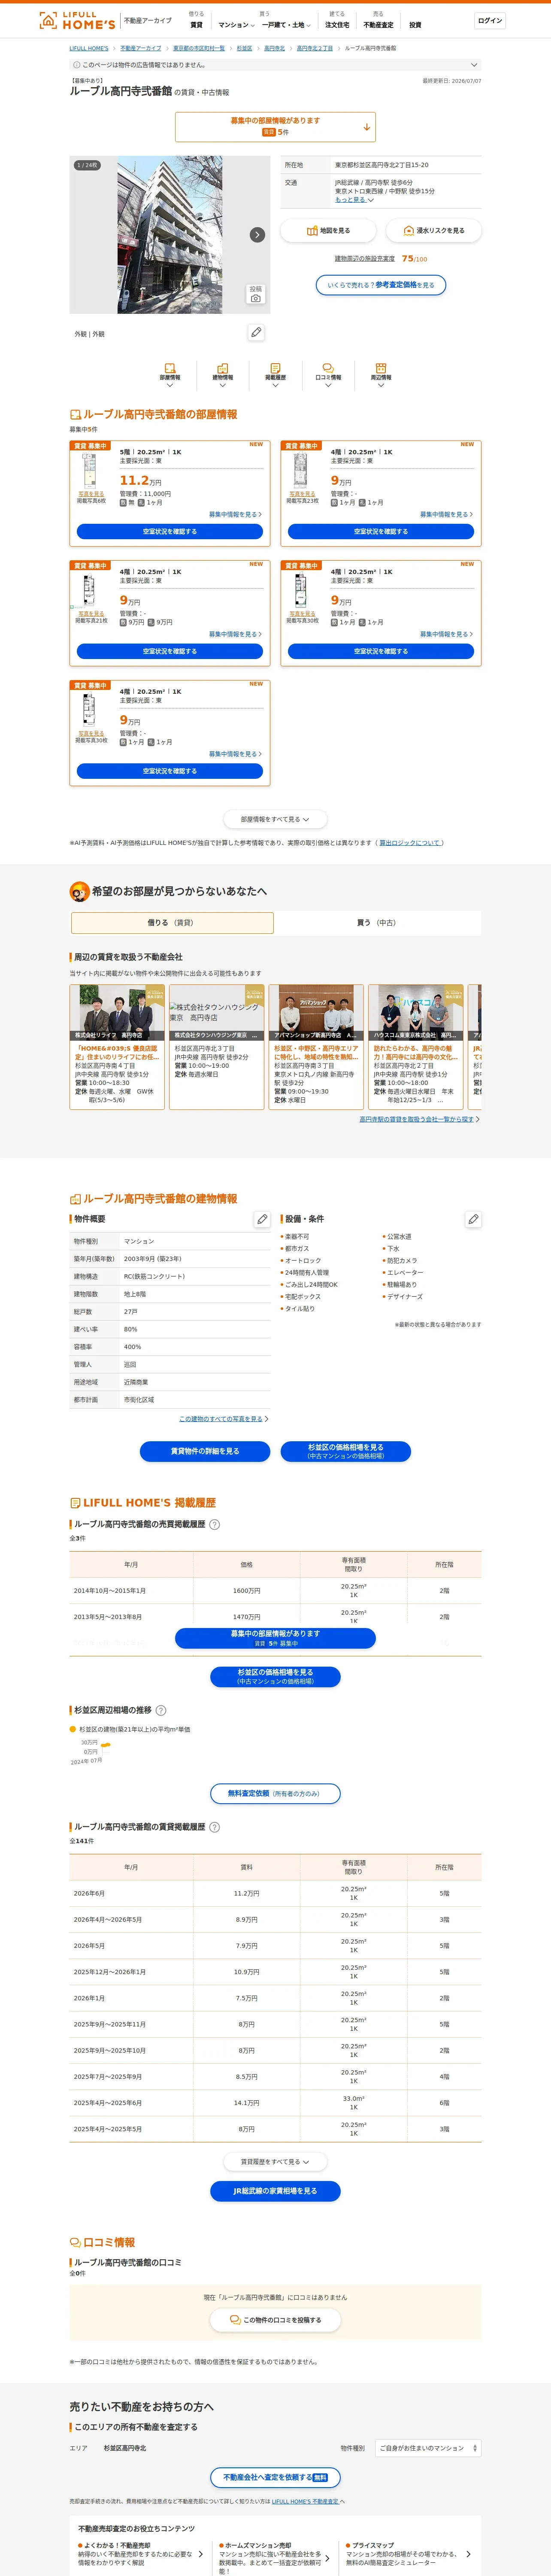Click the 14.1万円 rent value
The height and width of the screenshot is (2576, 551).
(x=247, y=2103)
